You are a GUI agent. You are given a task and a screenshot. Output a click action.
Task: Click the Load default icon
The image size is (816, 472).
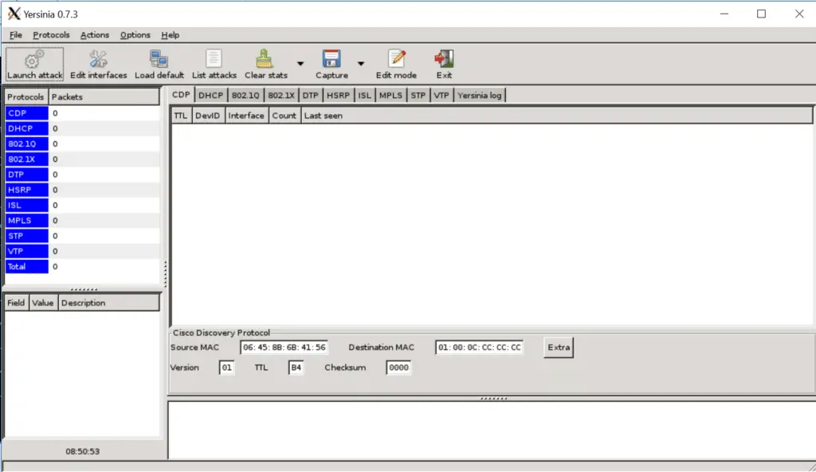159,64
